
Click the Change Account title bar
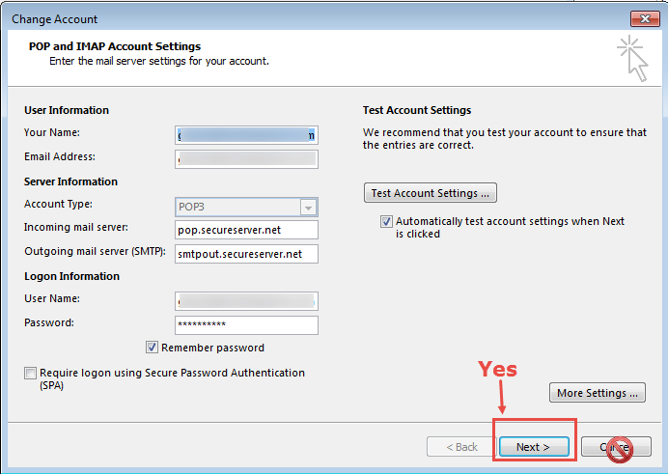click(x=290, y=18)
